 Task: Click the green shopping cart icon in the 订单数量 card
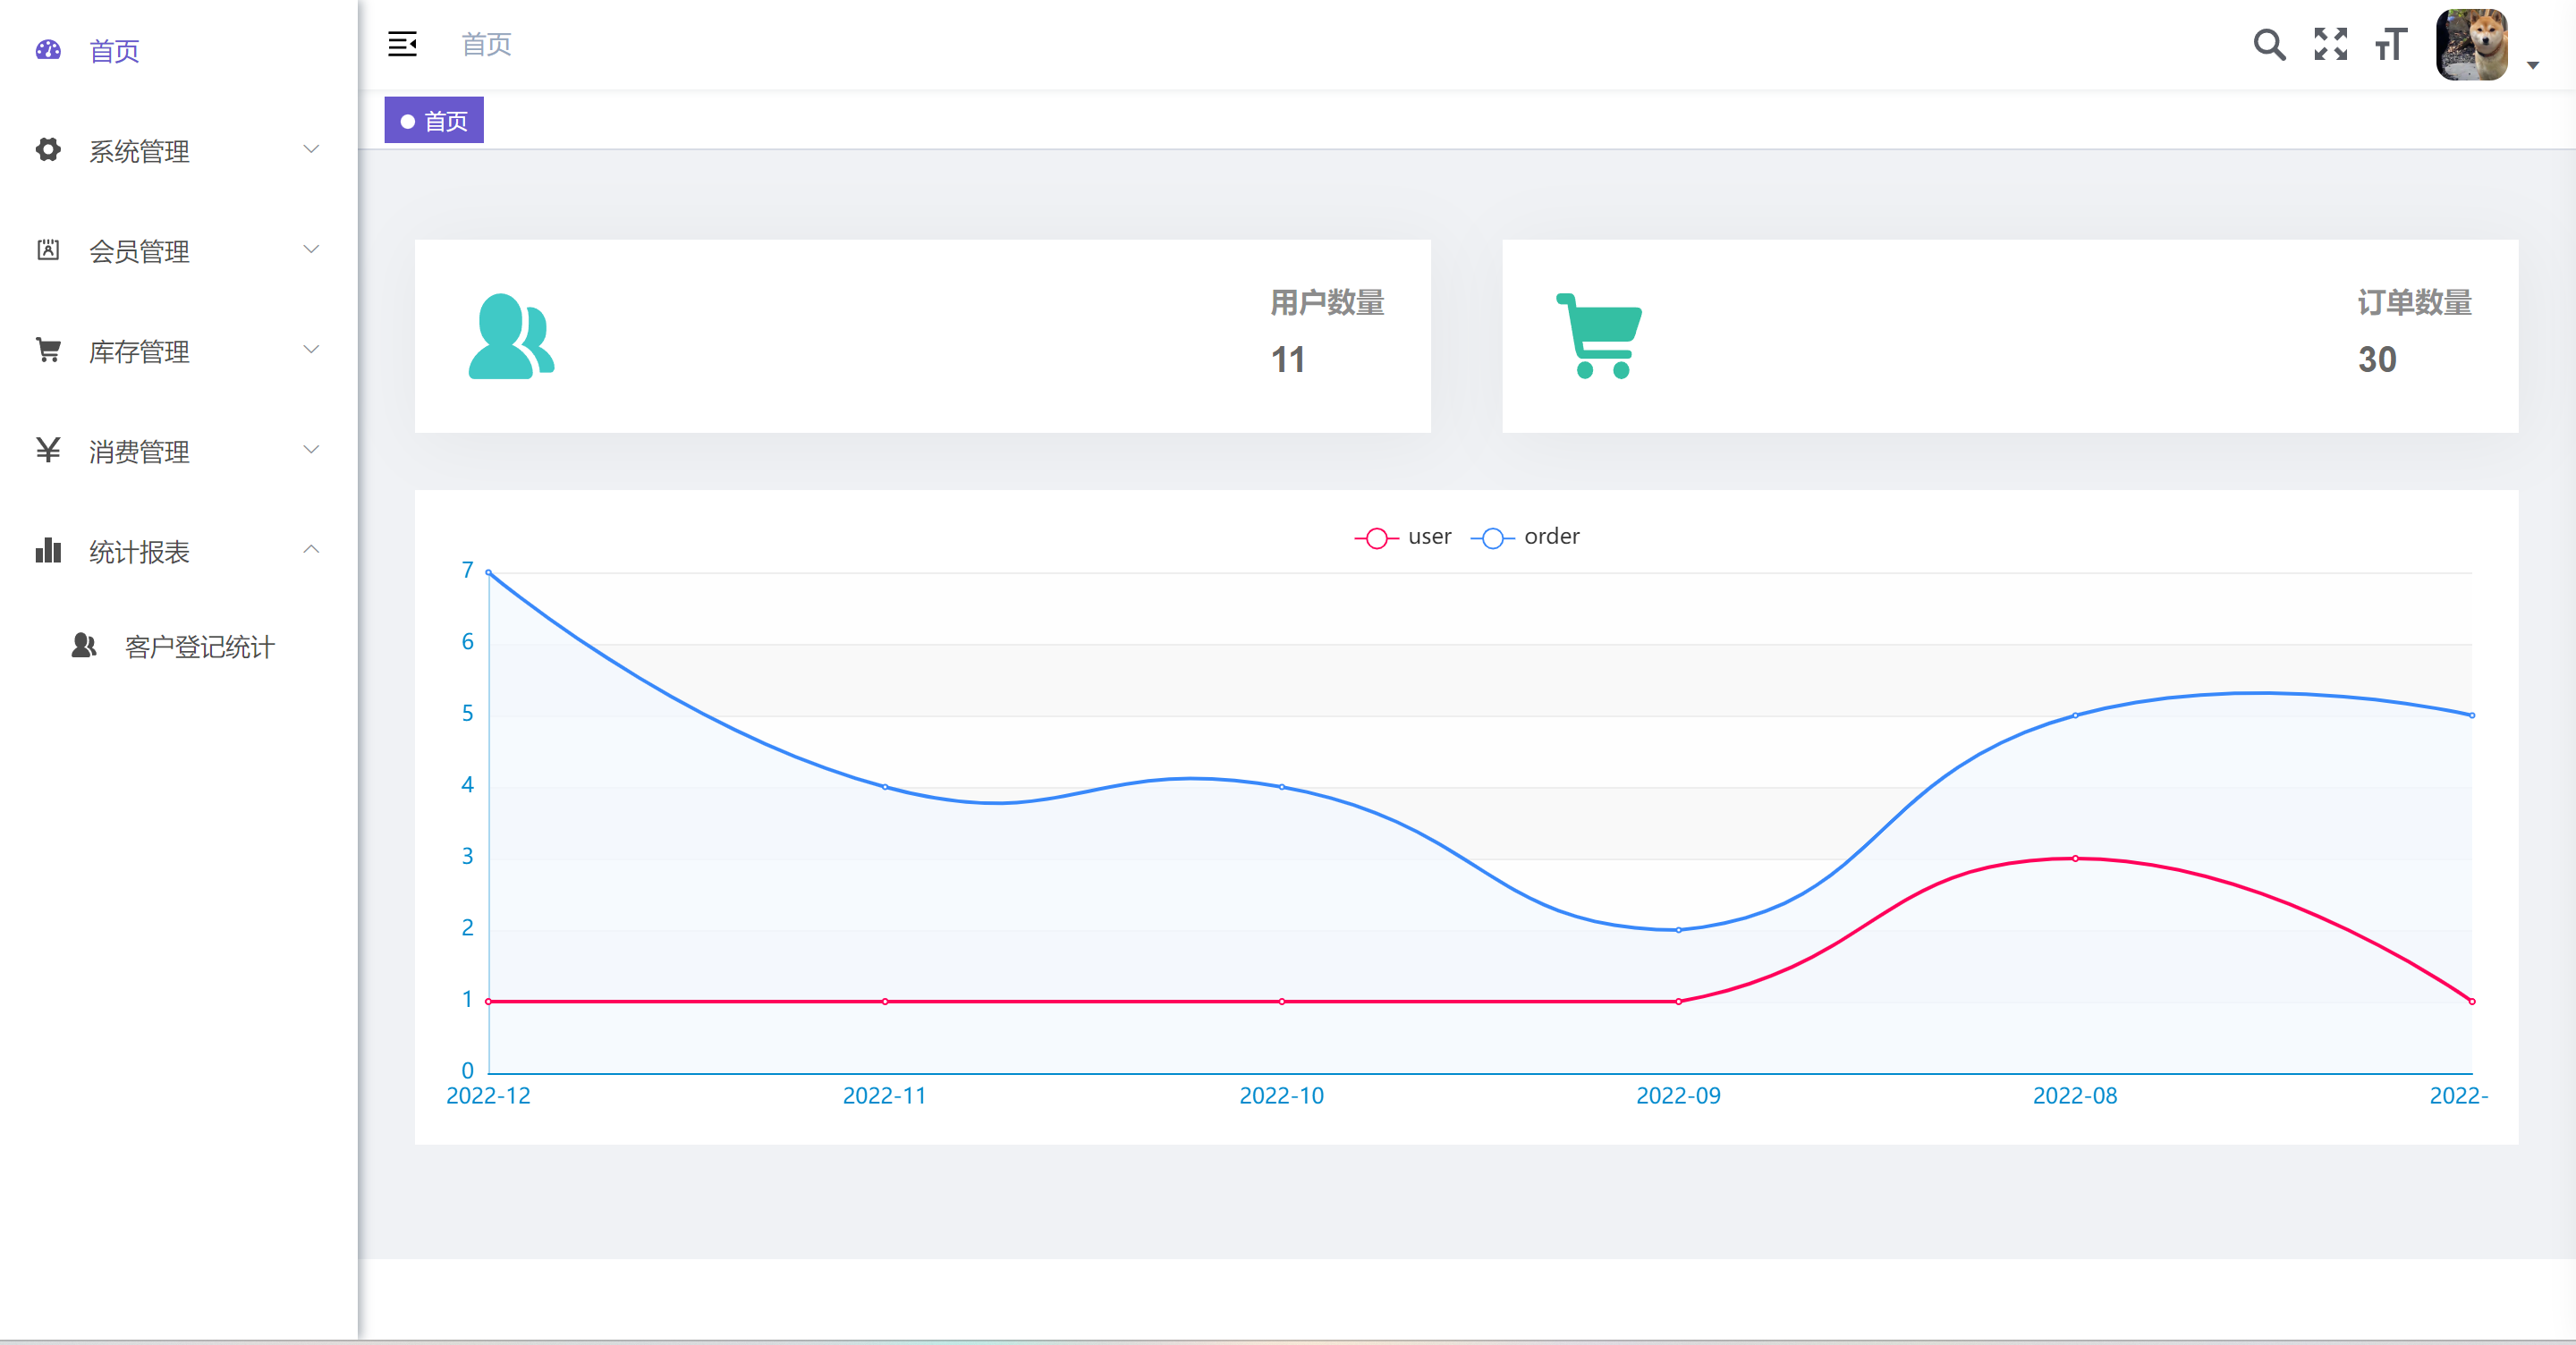pyautogui.click(x=1599, y=336)
